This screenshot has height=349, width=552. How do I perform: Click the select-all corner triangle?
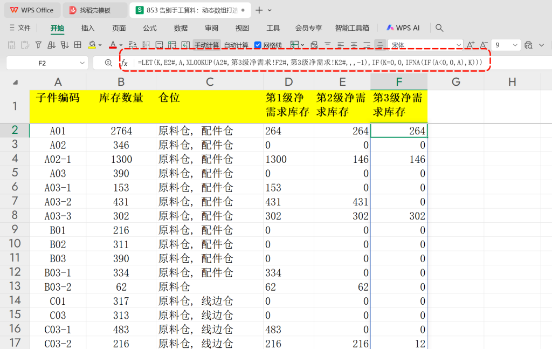coord(15,83)
